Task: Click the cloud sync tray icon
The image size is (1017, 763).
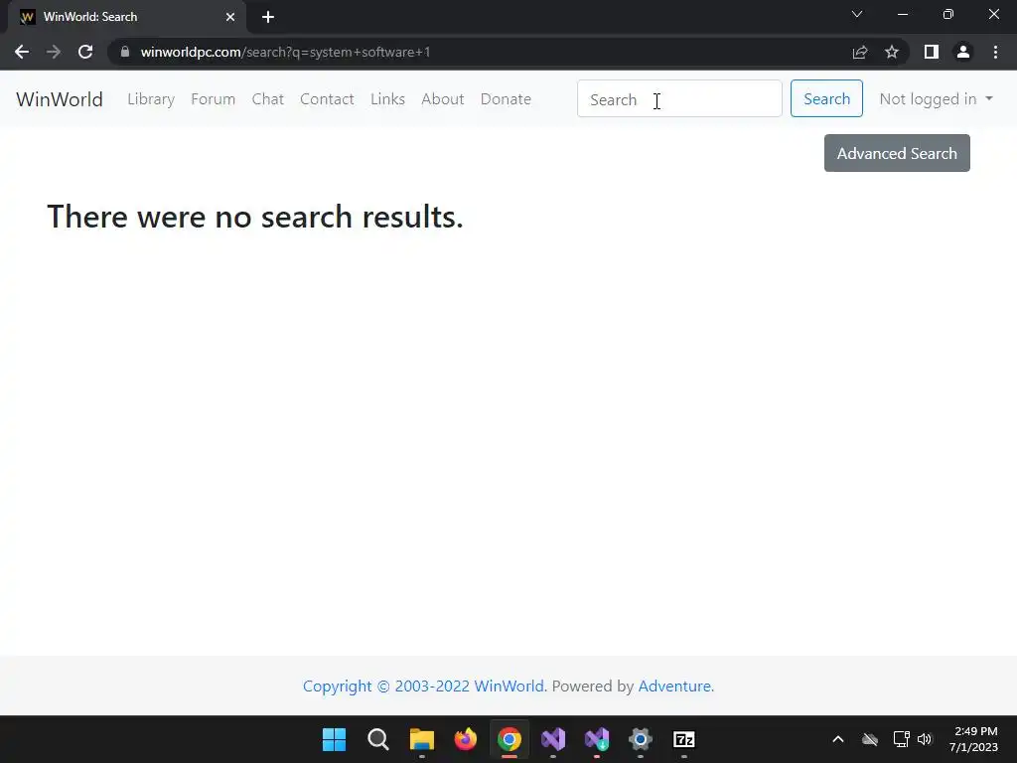Action: pyautogui.click(x=870, y=739)
